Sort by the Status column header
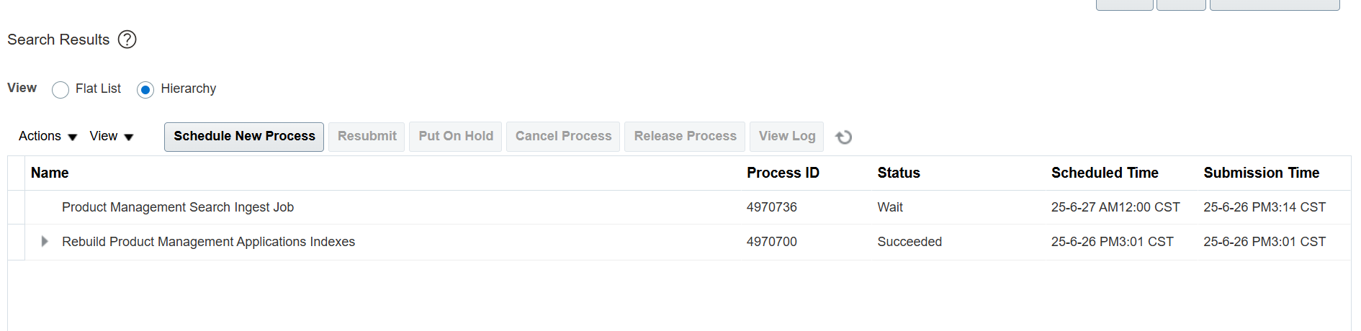The width and height of the screenshot is (1361, 331). [899, 173]
